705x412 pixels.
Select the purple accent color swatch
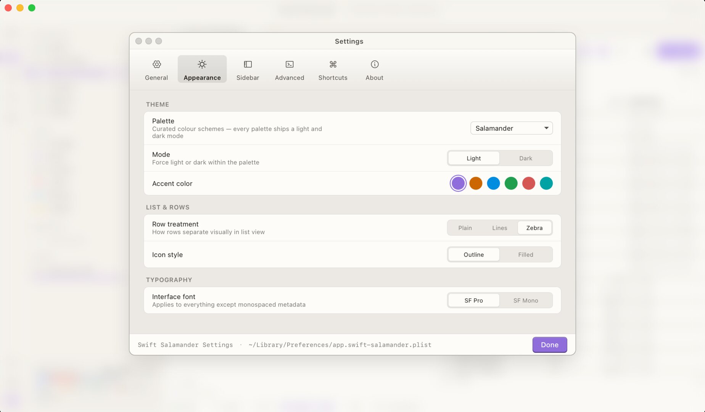click(458, 183)
